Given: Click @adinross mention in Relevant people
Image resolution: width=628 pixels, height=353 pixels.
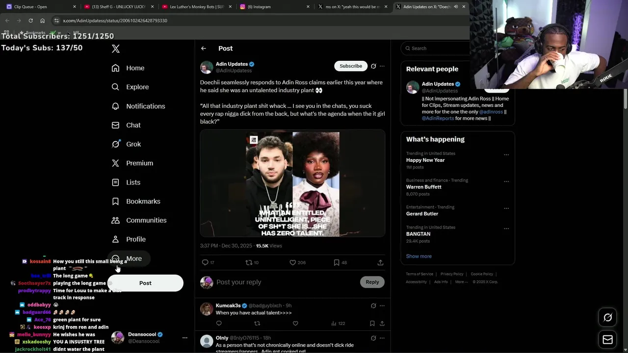Looking at the screenshot, I should pyautogui.click(x=491, y=112).
